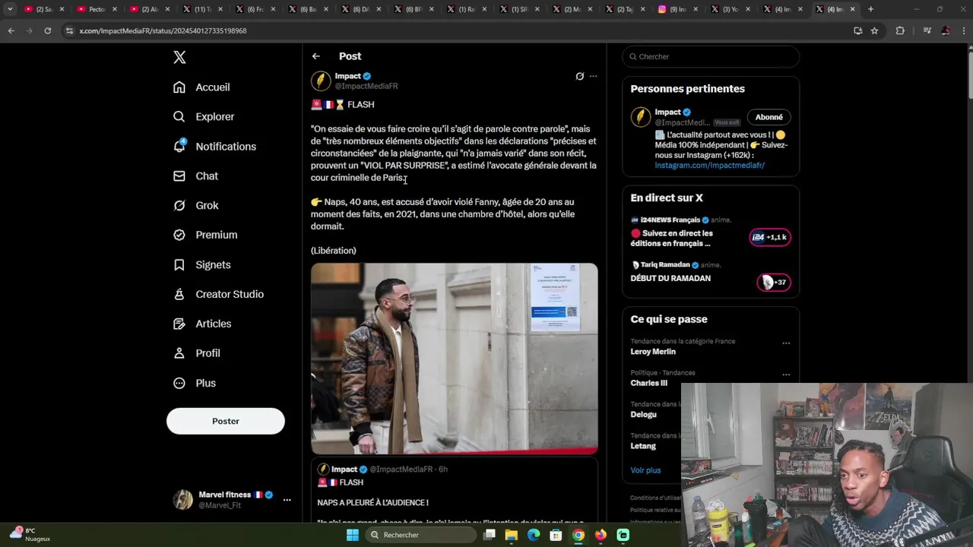
Task: Click the taskbar Rechercher search box
Action: (x=420, y=535)
